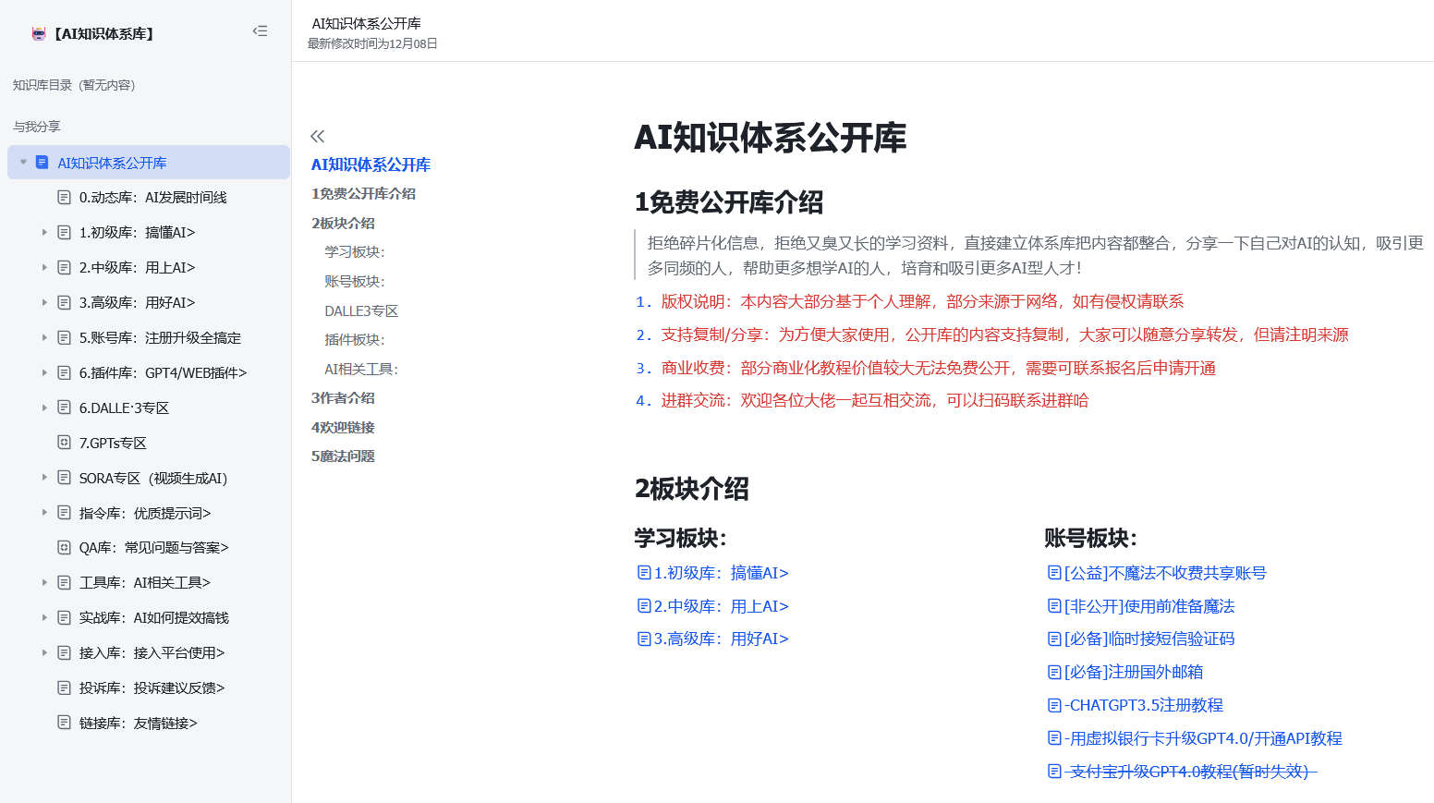Click the page icon of 0.动态库 row

(64, 198)
